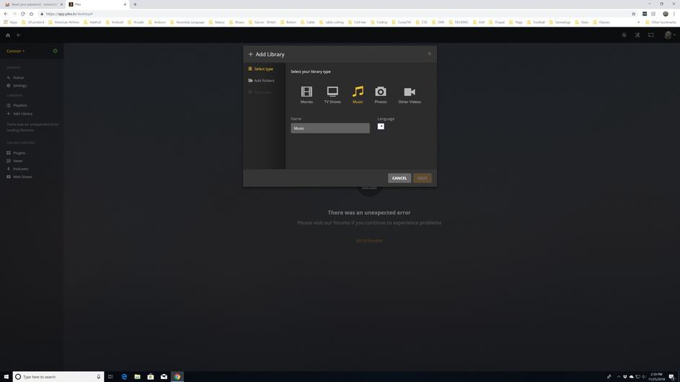This screenshot has height=382, width=680.
Task: Open the Windows Start menu
Action: [6, 377]
